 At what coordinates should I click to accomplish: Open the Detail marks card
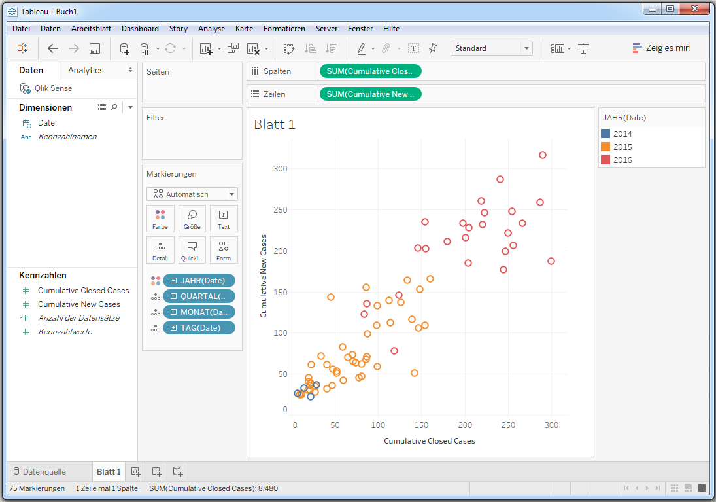click(160, 250)
